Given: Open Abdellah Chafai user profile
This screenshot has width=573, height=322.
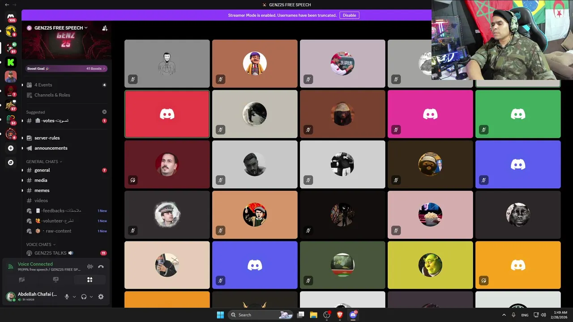Looking at the screenshot, I should tap(32, 297).
